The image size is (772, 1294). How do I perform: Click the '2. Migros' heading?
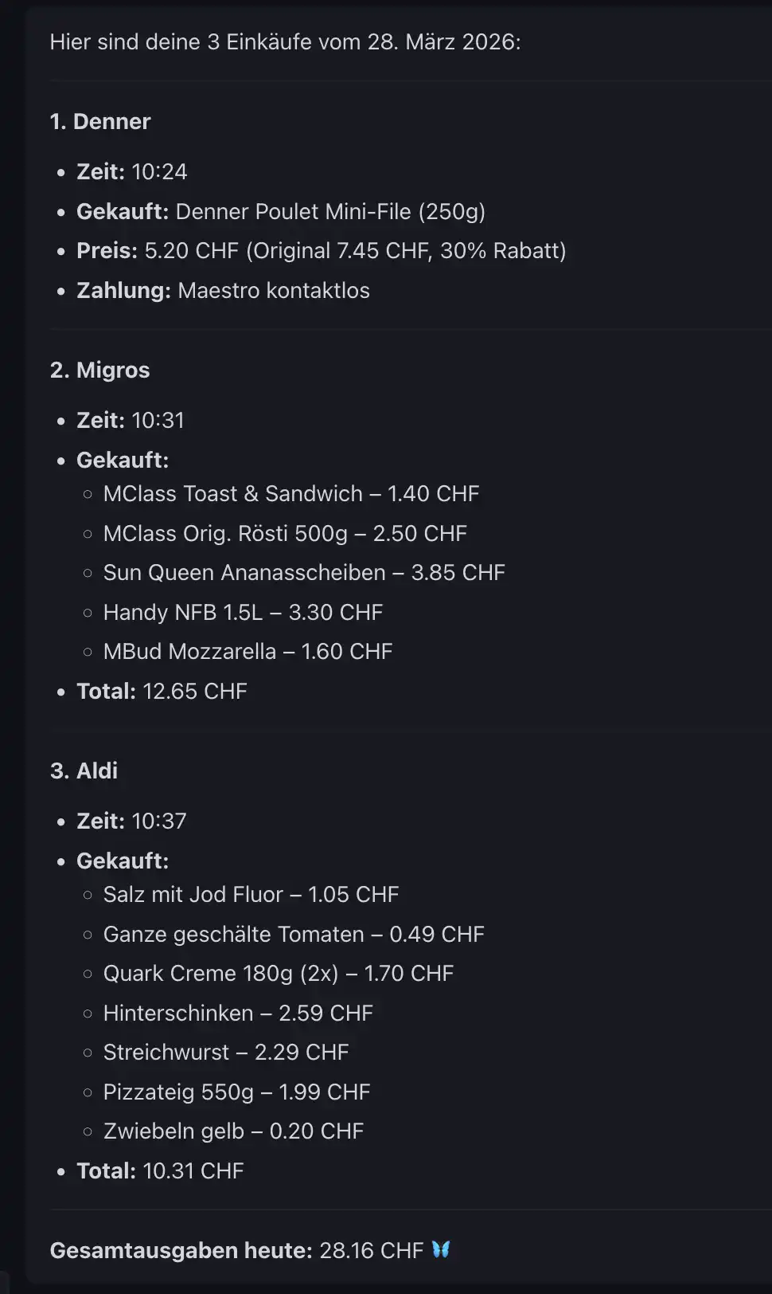tap(100, 370)
